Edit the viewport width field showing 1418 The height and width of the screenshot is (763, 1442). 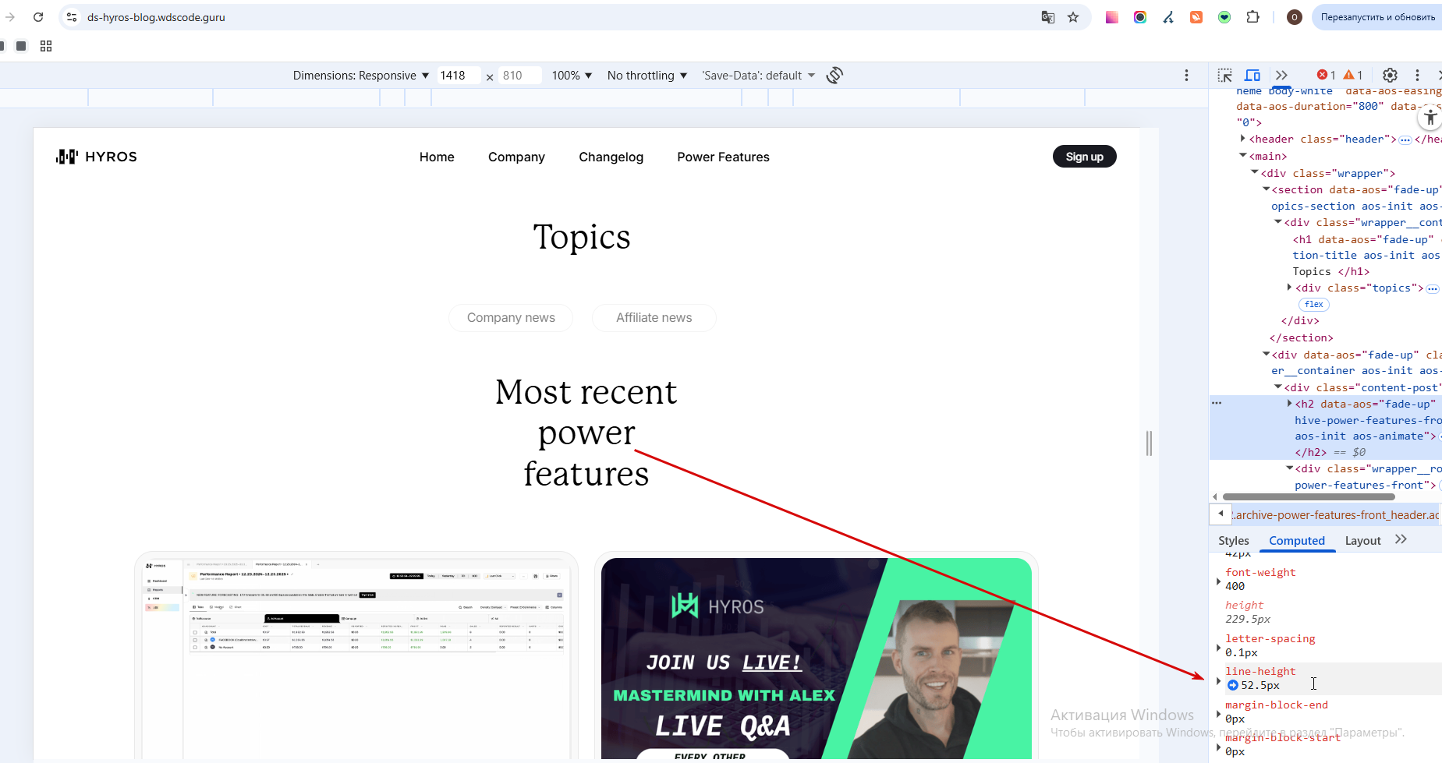click(x=457, y=75)
